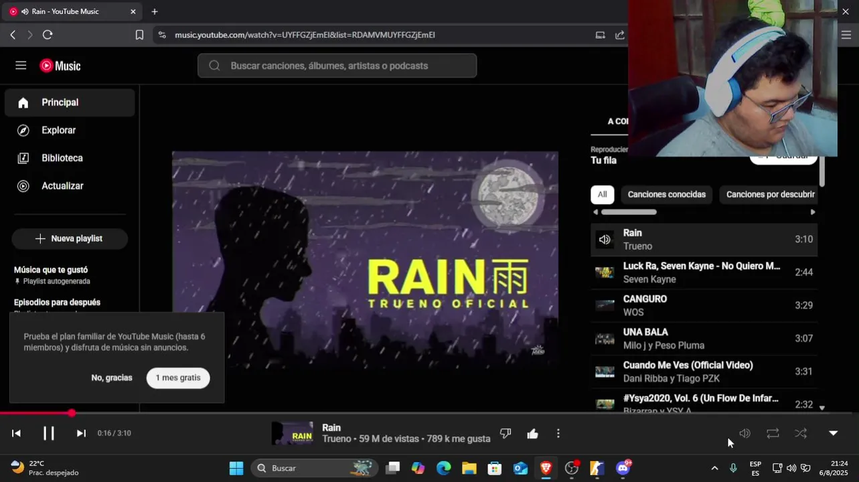Accept the 1 mes gratis offer

(178, 378)
